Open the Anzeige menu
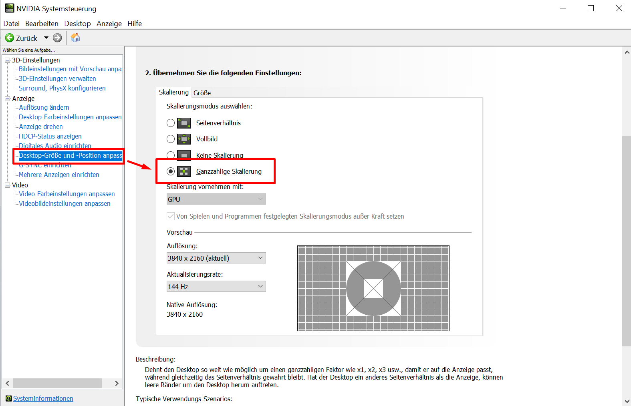This screenshot has height=406, width=631. (109, 24)
